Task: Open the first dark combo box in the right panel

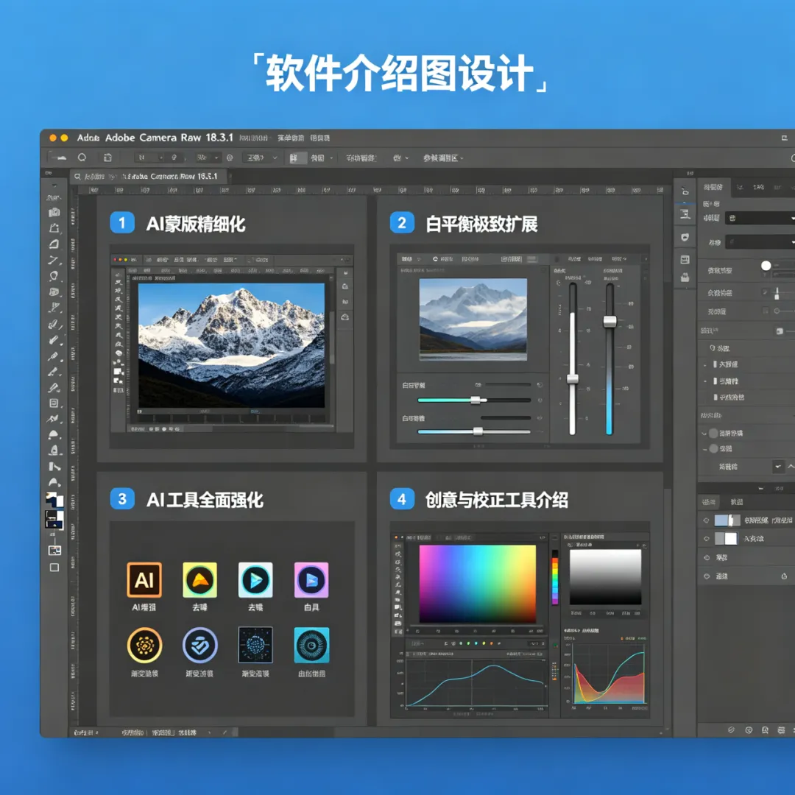Action: pos(760,218)
